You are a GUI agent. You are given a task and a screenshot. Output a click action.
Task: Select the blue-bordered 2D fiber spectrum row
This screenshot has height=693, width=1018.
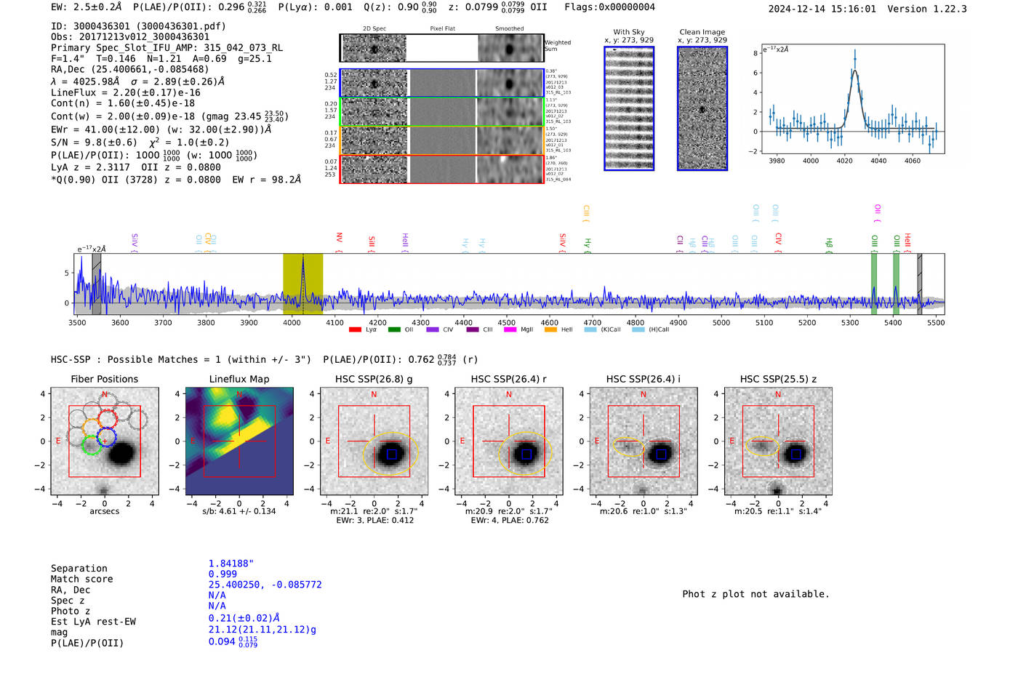pos(441,83)
